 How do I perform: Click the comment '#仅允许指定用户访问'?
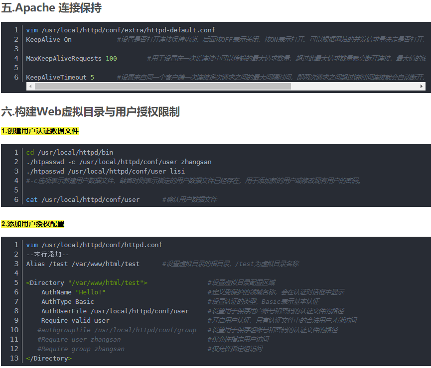pos(238,339)
